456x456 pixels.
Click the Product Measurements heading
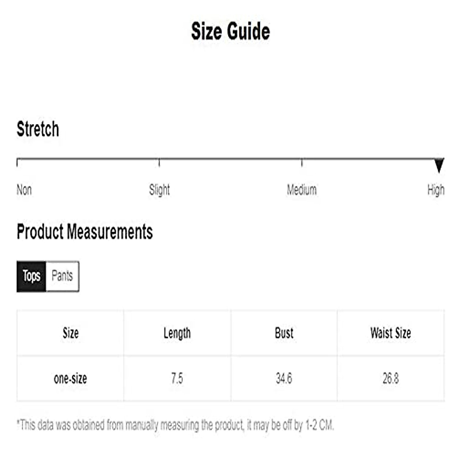click(x=85, y=232)
